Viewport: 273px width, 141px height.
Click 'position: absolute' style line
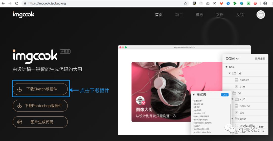coord(202,132)
